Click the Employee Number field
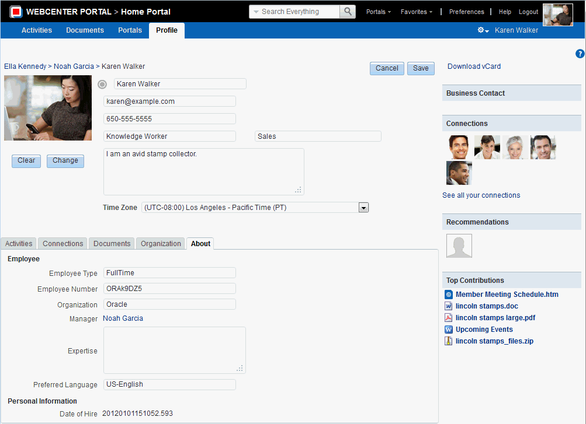Image resolution: width=586 pixels, height=424 pixels. click(169, 289)
